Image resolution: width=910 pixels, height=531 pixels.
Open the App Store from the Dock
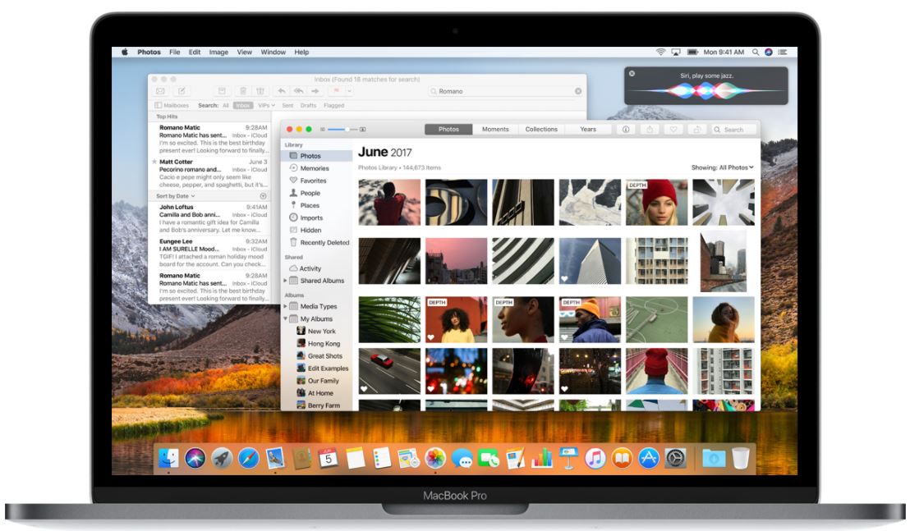[648, 459]
